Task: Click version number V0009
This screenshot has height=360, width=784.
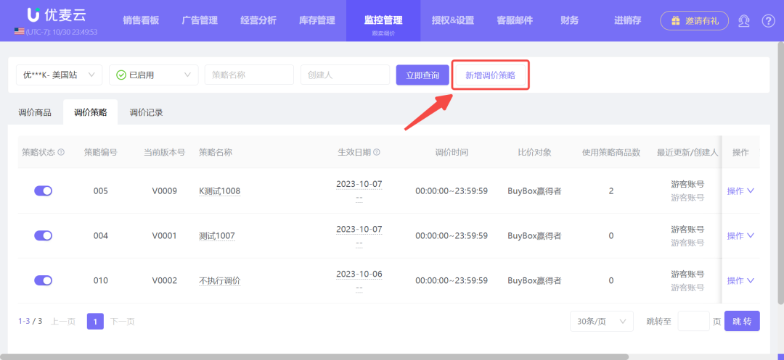Action: click(165, 191)
